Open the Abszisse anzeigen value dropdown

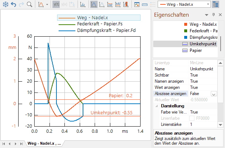tap(214, 94)
